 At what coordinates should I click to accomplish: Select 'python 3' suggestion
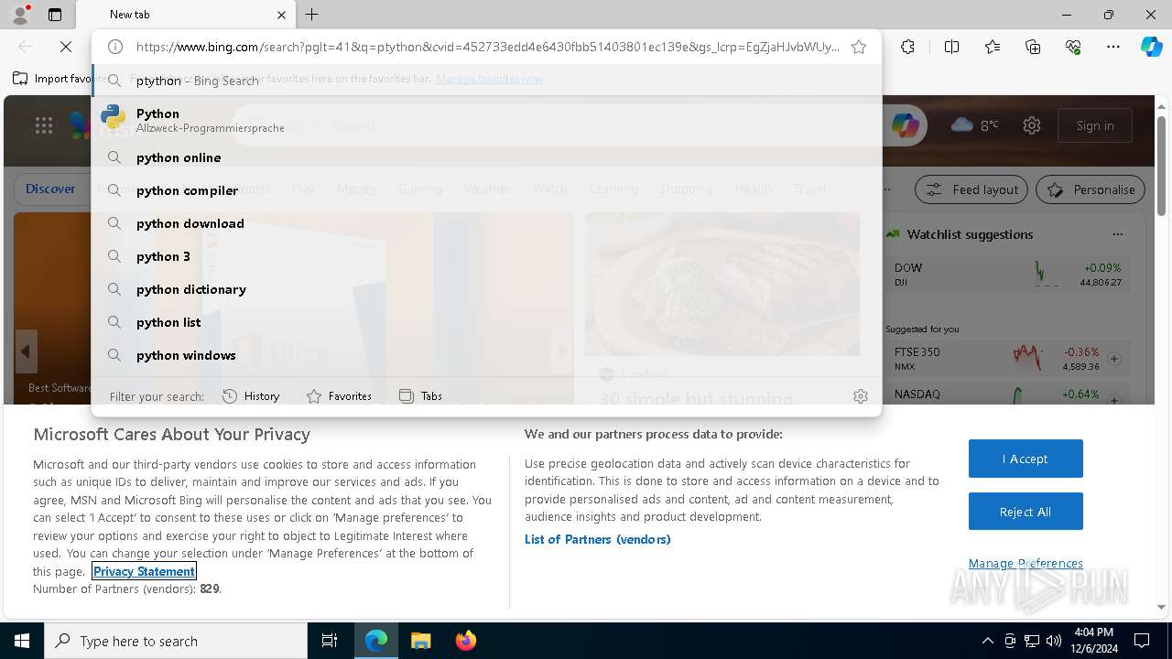tap(486, 256)
